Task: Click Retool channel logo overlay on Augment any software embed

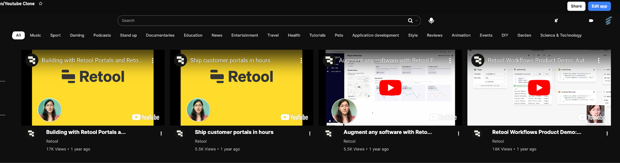Action: 329,60
